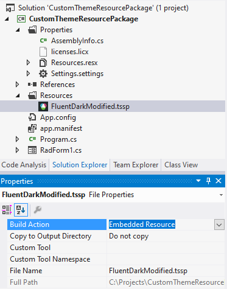Expand the References node
This screenshot has height=289, width=227.
[17, 85]
